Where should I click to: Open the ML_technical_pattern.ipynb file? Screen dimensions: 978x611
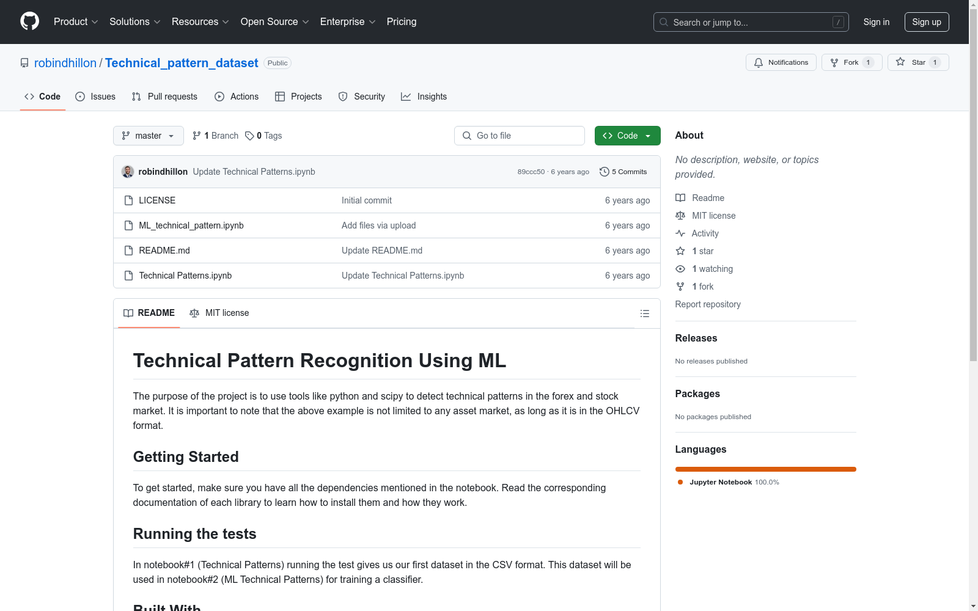191,225
